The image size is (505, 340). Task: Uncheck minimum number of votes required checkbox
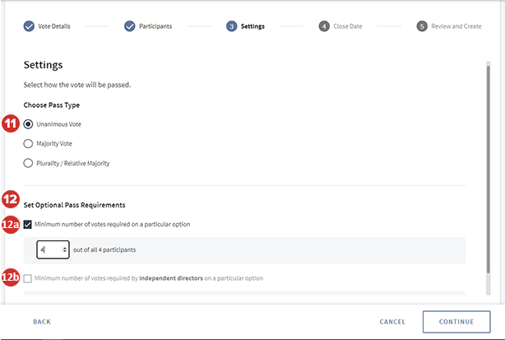click(x=29, y=224)
